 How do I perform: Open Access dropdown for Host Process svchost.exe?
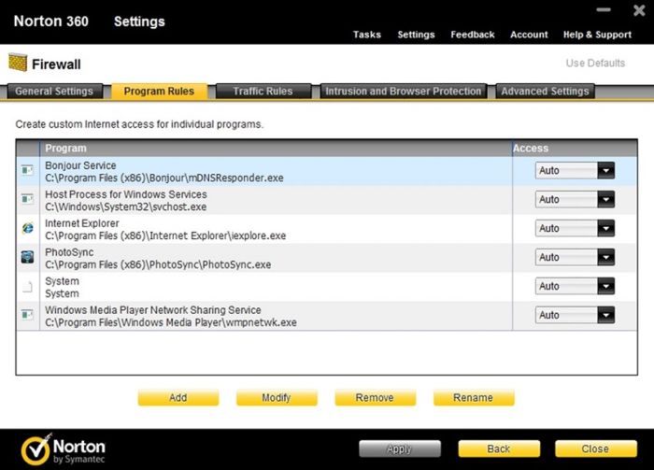tap(575, 199)
